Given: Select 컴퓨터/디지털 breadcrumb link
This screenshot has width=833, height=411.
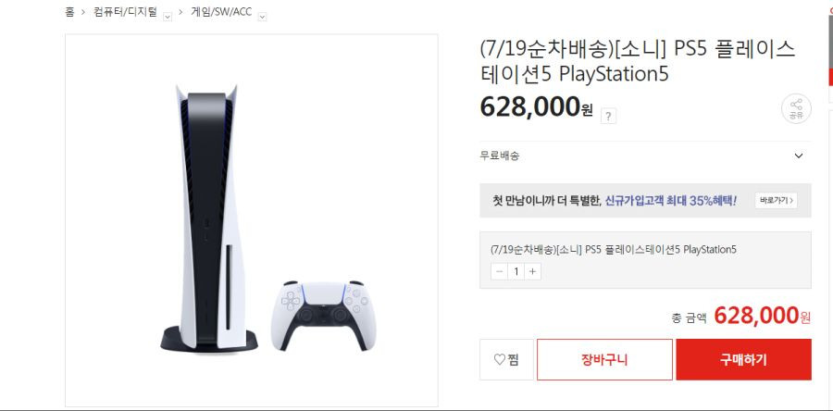Looking at the screenshot, I should pyautogui.click(x=125, y=12).
